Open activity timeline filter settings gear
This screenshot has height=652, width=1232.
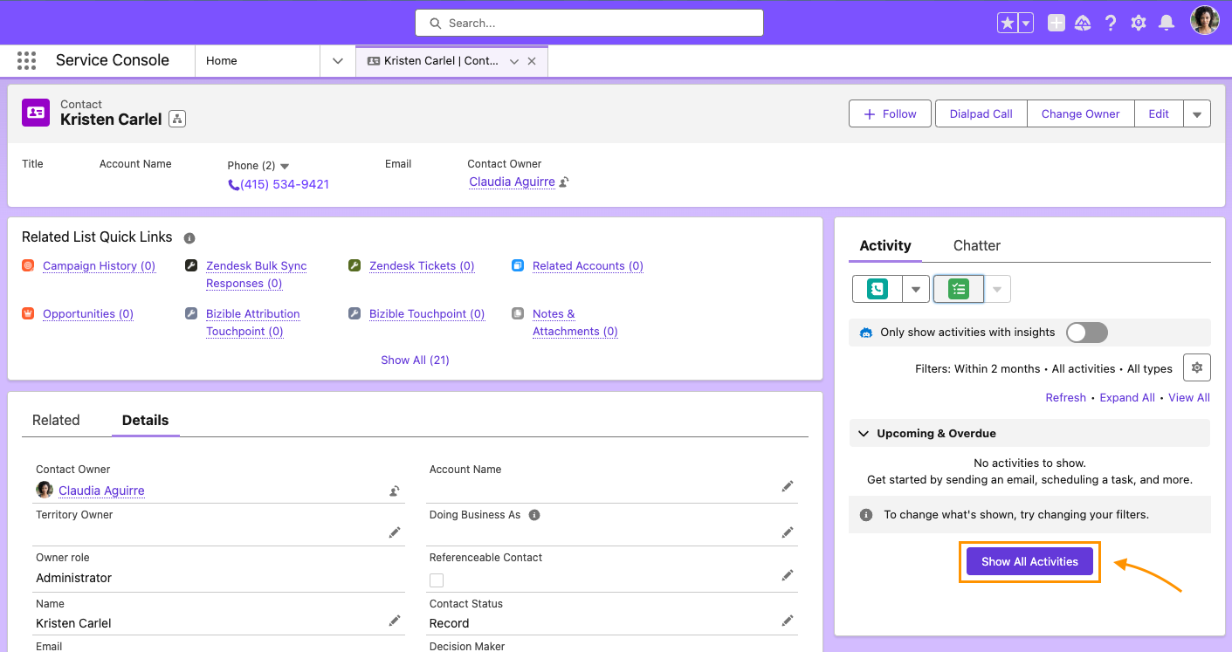coord(1197,368)
